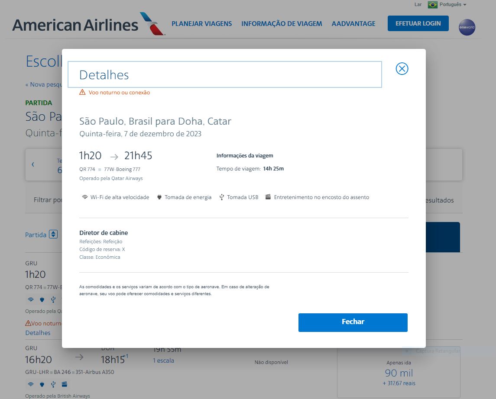The image size is (496, 399).
Task: Select the entertainment icon on the British Airways flight
Action: pyautogui.click(x=64, y=384)
